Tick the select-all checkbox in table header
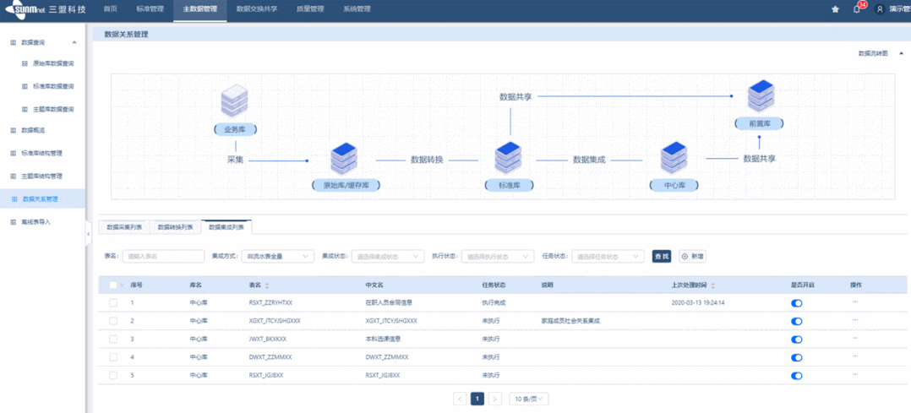911x413 pixels. coord(113,285)
